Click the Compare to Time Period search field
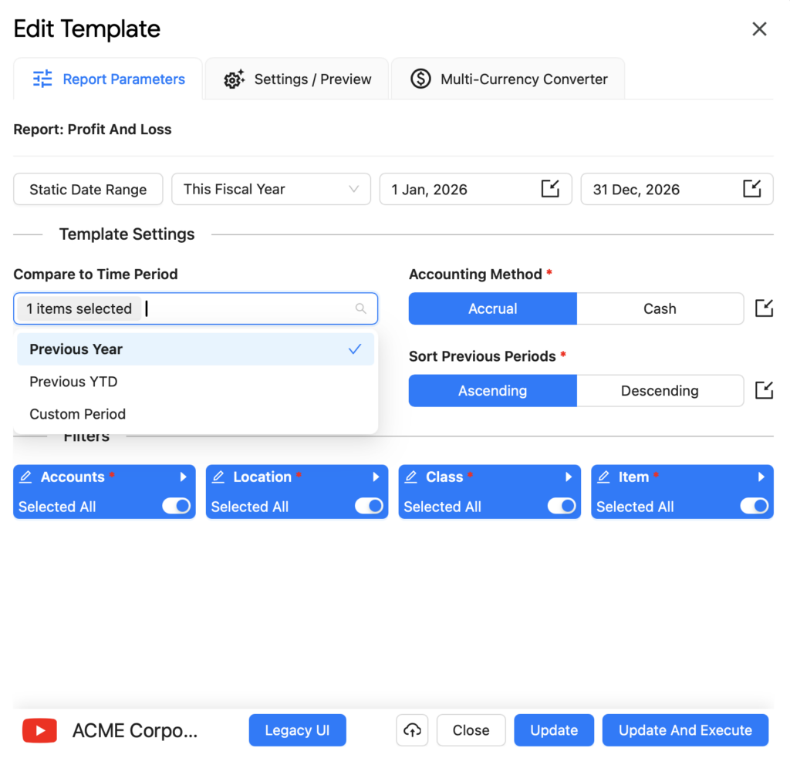 (247, 308)
